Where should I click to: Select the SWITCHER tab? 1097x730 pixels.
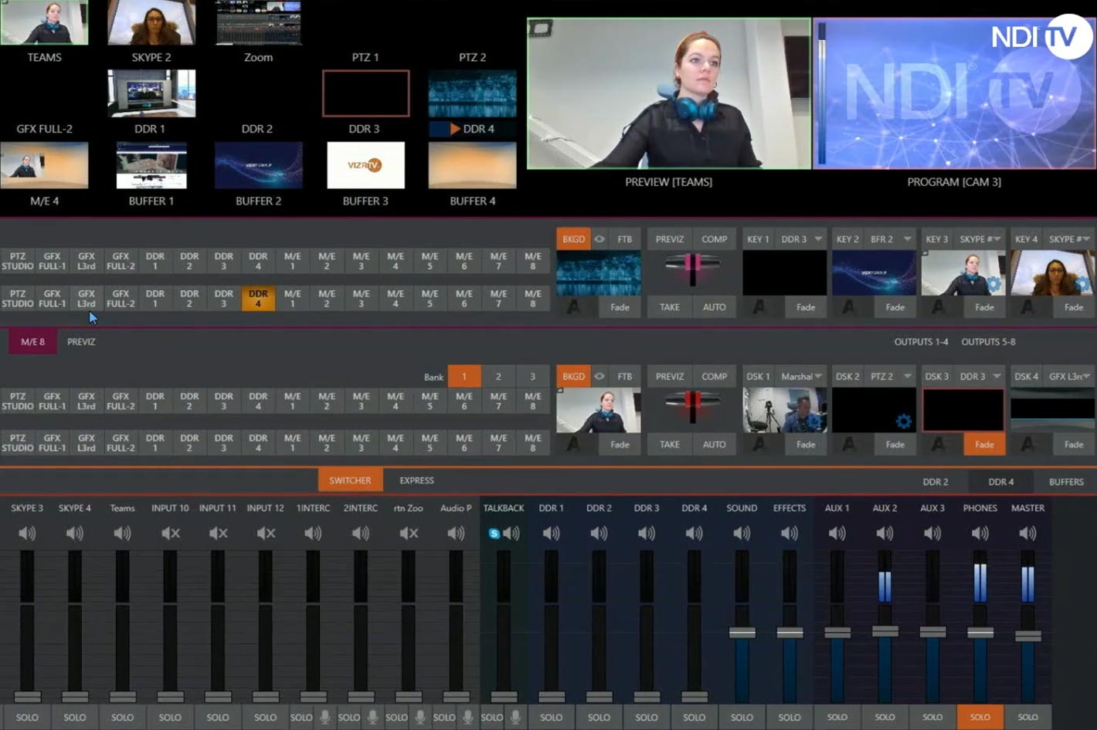350,480
